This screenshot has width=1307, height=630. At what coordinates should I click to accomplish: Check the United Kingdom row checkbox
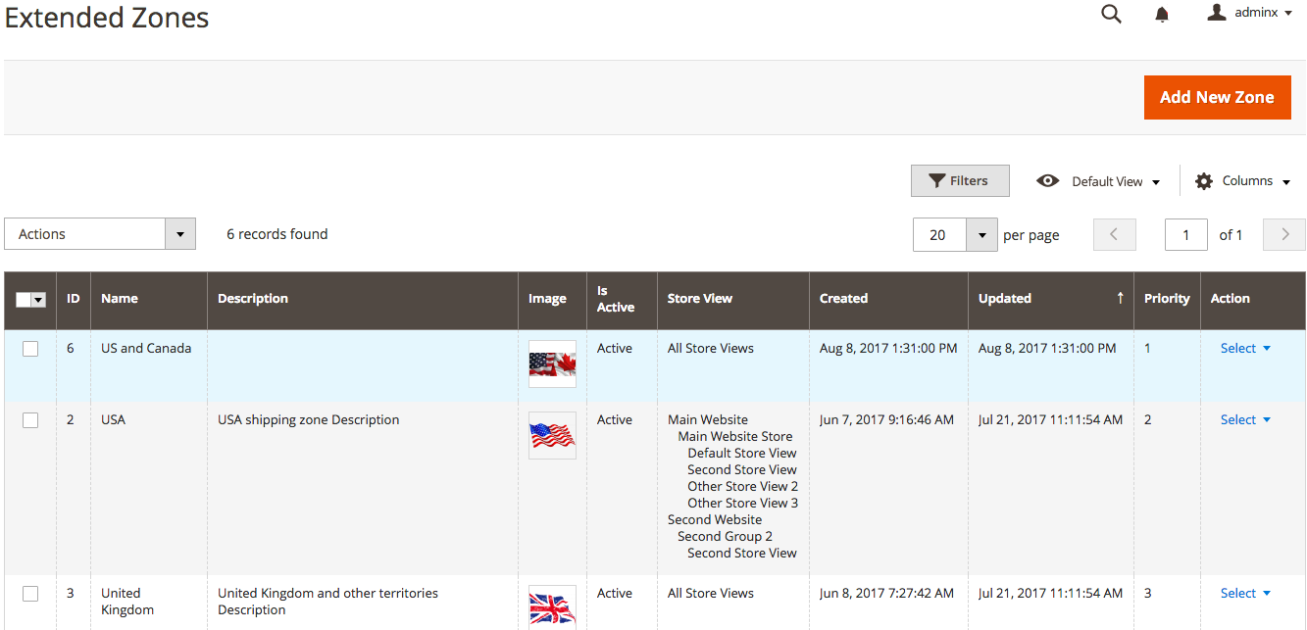coord(30,593)
